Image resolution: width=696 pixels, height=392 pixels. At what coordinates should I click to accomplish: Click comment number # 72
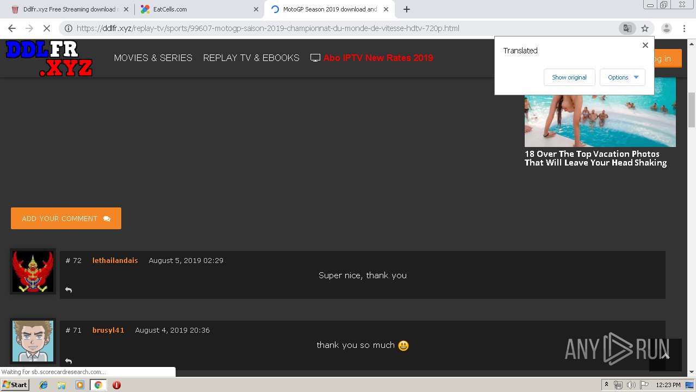[x=73, y=260]
